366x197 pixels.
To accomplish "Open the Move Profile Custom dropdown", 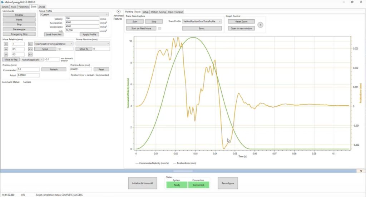I will (x=74, y=15).
